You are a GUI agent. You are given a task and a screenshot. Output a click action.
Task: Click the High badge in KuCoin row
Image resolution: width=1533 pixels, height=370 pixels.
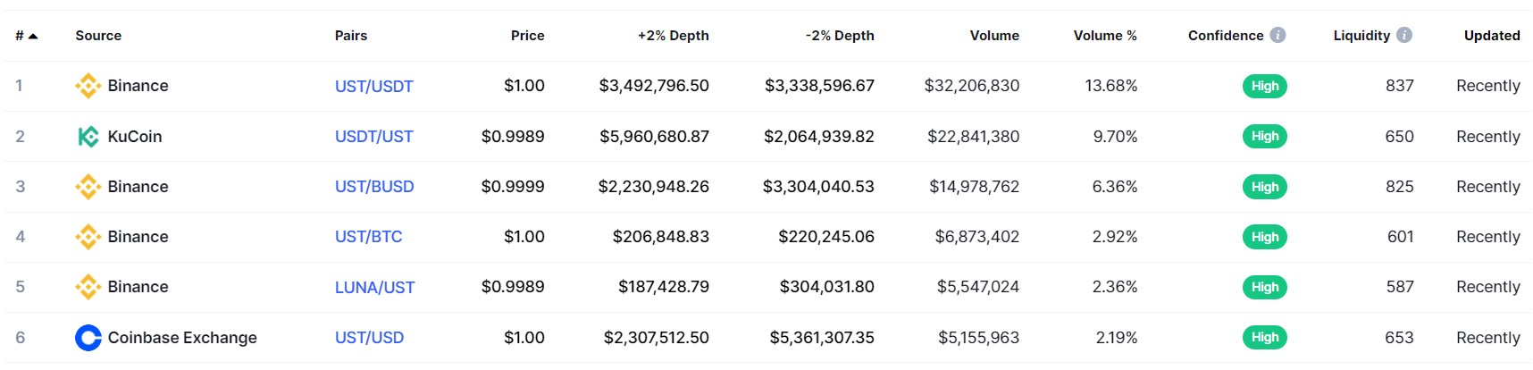pyautogui.click(x=1264, y=137)
